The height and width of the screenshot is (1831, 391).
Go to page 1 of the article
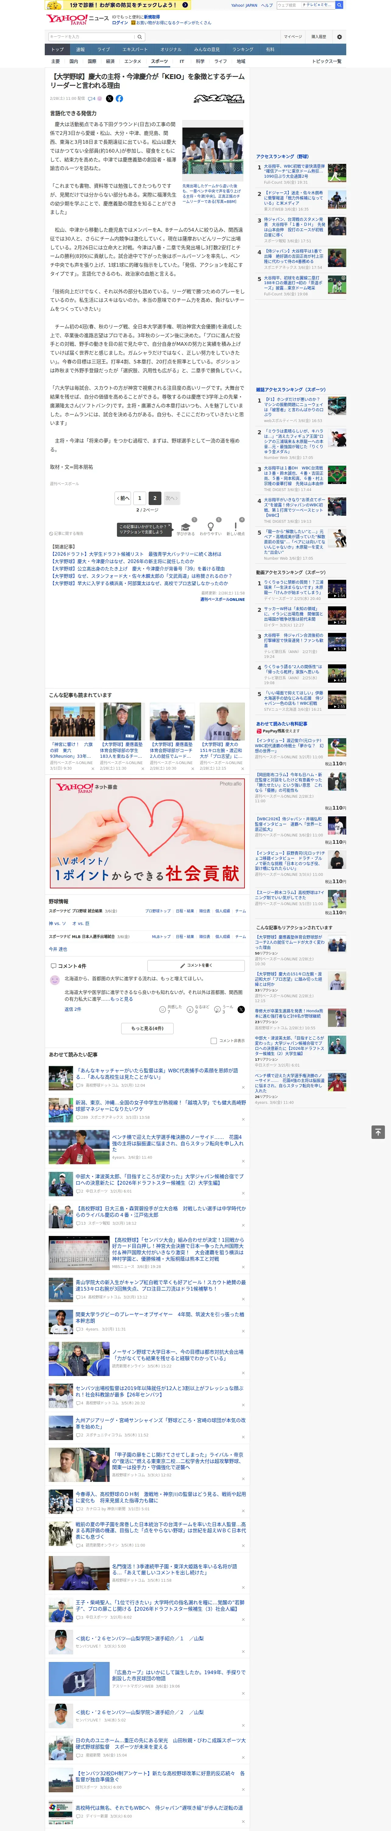coord(140,498)
